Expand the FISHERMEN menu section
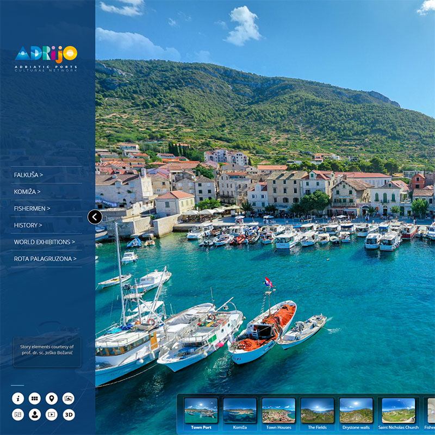435x435 pixels. (32, 208)
